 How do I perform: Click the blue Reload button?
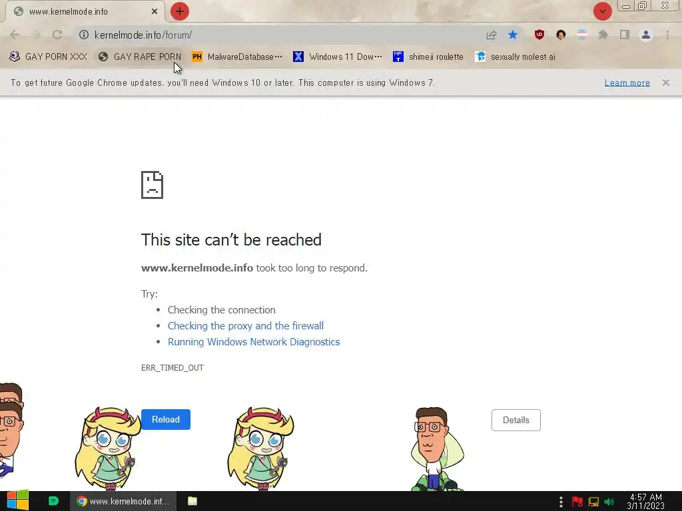point(166,419)
